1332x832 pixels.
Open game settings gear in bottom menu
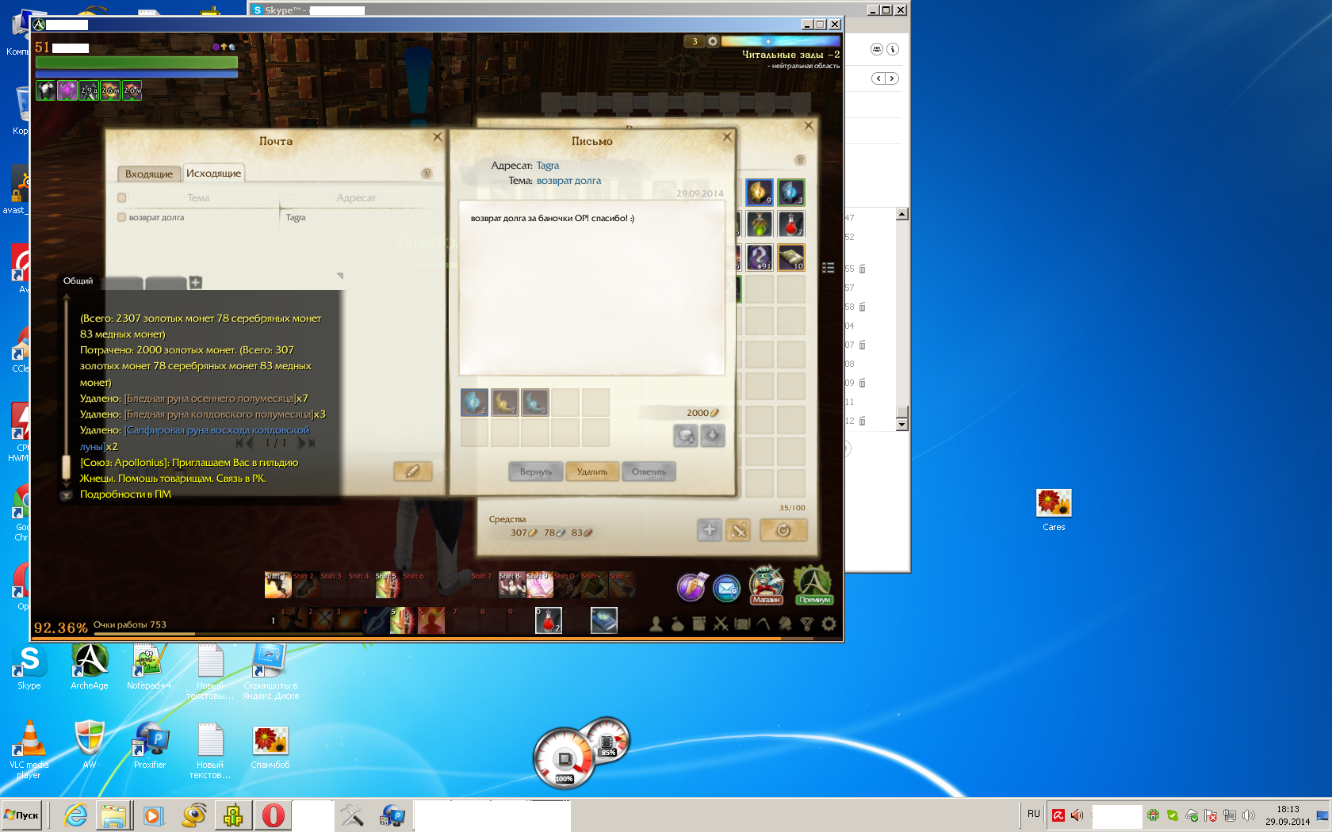click(829, 624)
